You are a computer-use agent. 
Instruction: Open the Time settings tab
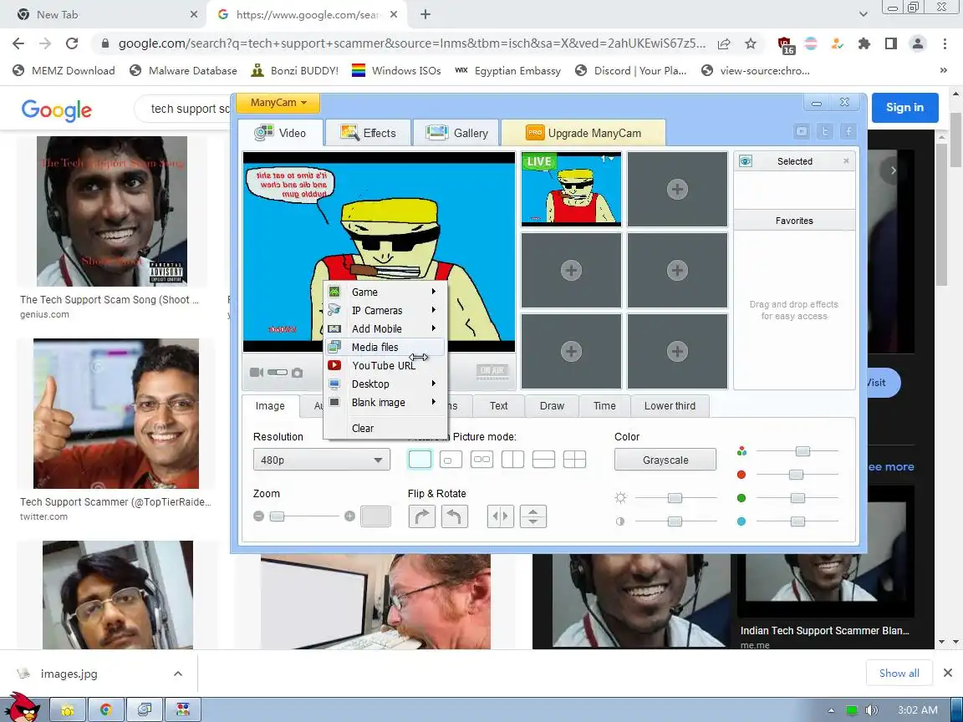[x=604, y=406]
